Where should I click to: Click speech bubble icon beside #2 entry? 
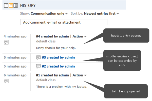[39, 66]
